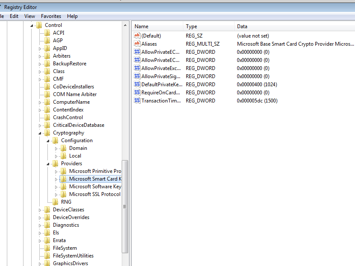
Task: Open the Help menu
Action: click(x=72, y=16)
